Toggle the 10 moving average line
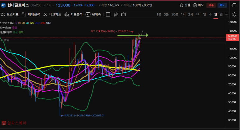The image size is (240, 130). [x=19, y=23]
